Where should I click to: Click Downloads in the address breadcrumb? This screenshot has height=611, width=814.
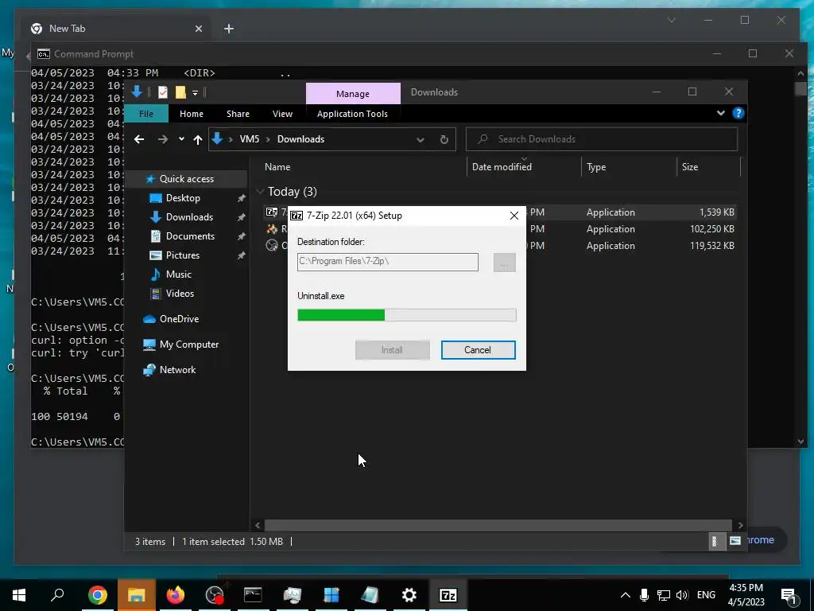(300, 139)
